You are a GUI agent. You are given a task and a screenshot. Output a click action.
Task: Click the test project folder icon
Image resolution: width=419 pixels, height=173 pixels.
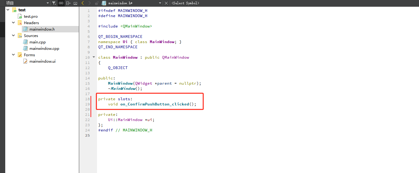point(14,10)
